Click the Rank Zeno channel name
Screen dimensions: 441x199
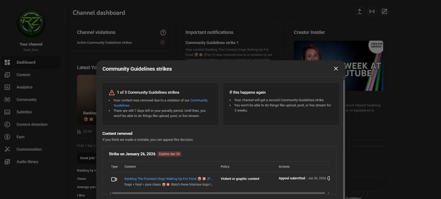click(31, 50)
